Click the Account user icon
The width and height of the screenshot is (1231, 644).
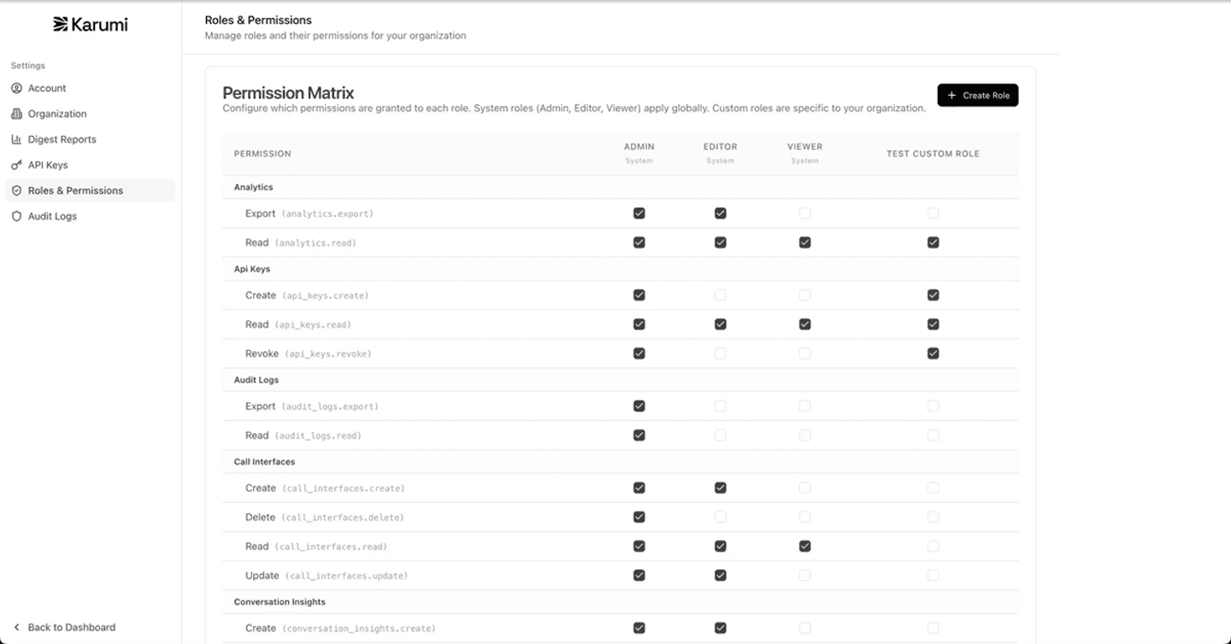[16, 88]
